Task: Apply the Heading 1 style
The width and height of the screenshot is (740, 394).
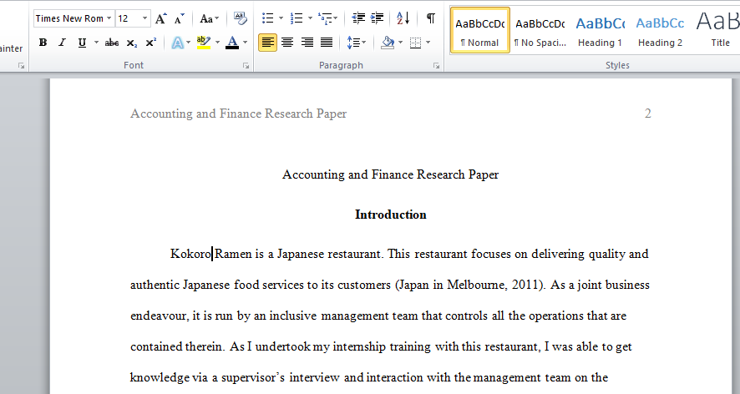Action: [x=601, y=30]
